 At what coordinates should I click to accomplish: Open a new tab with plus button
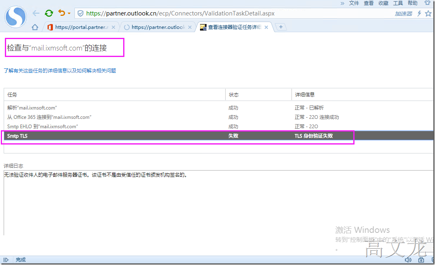281,27
